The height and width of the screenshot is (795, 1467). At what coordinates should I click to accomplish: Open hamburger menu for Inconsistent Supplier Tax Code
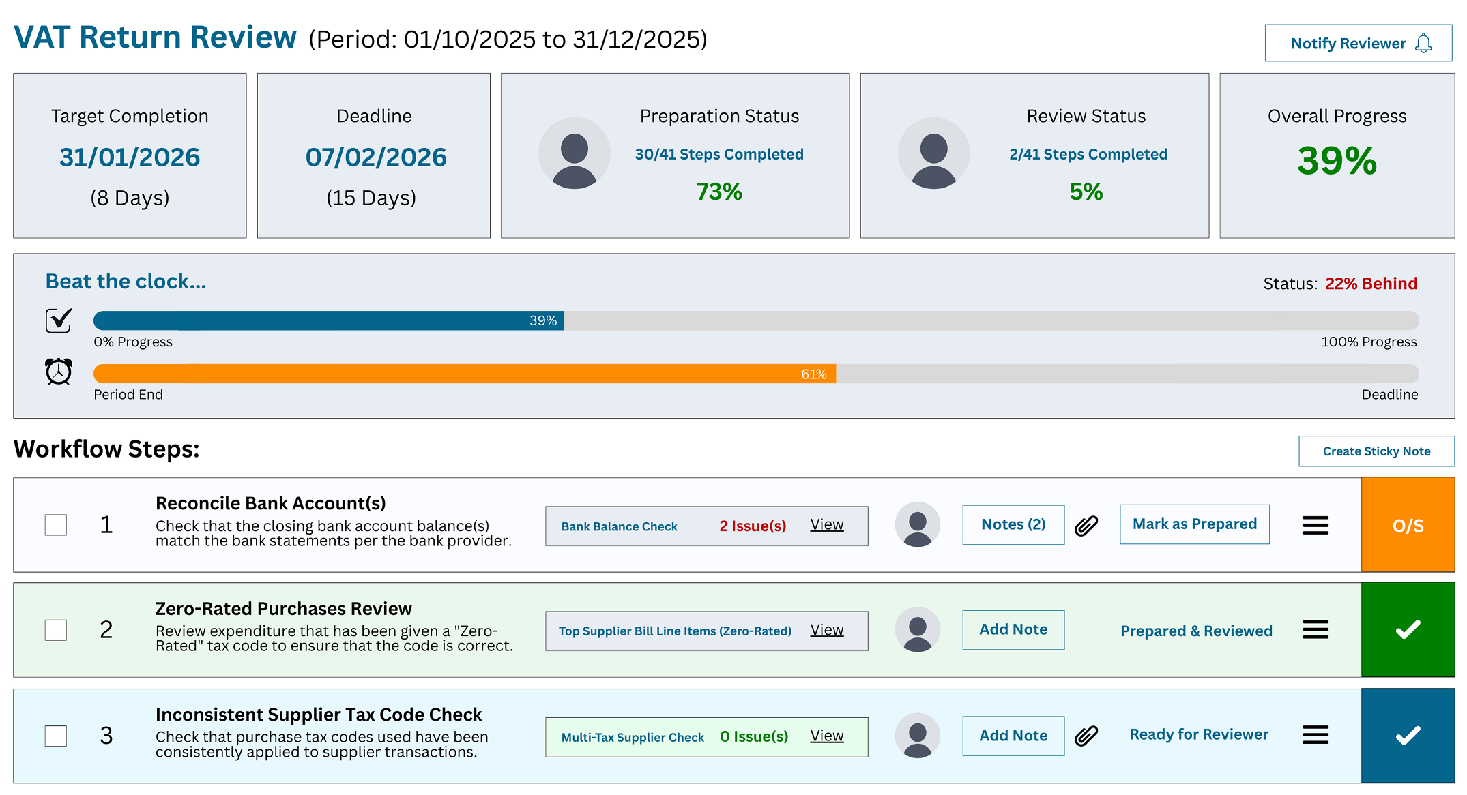pyautogui.click(x=1316, y=735)
